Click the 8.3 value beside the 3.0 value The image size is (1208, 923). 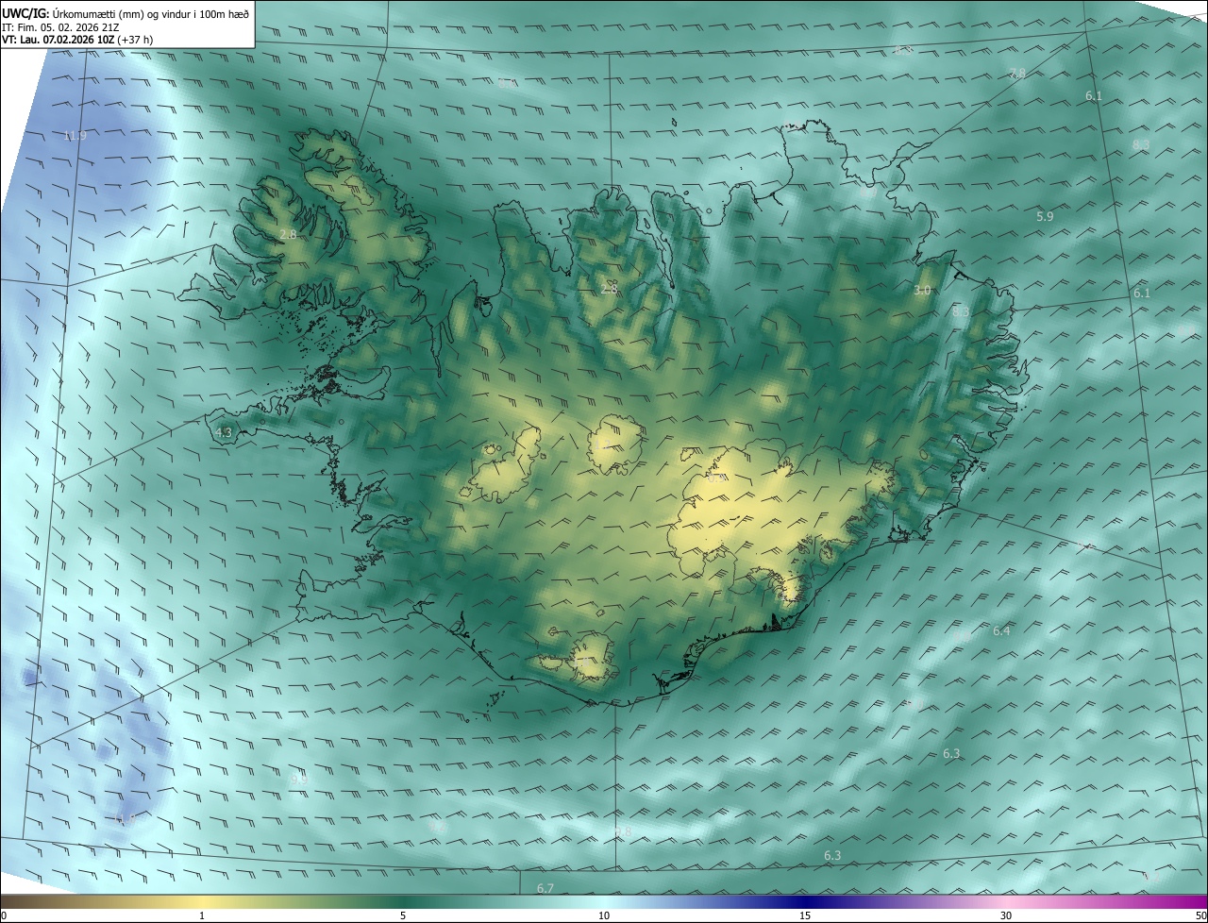coord(961,311)
